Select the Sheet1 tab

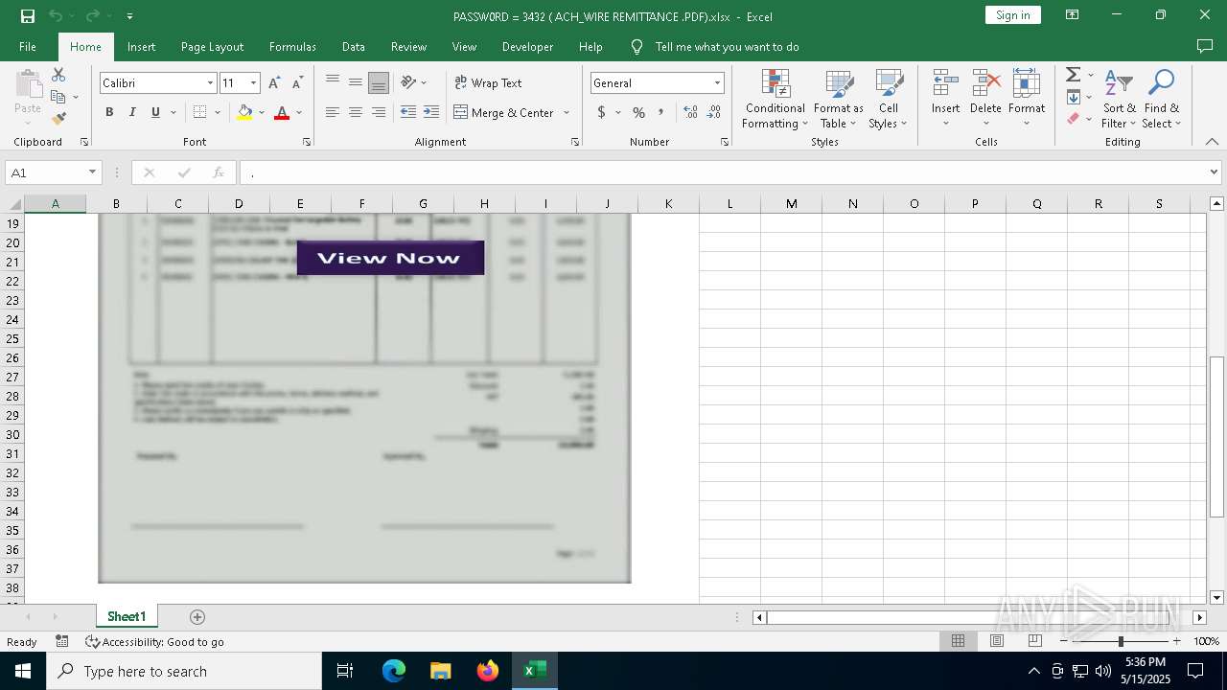click(127, 616)
